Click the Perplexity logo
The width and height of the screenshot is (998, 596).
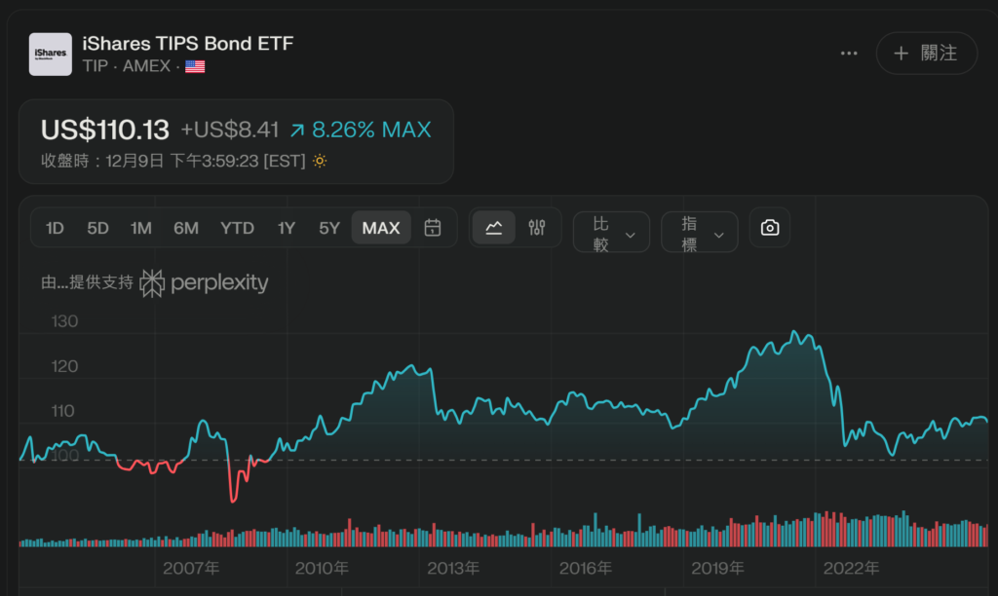click(x=204, y=283)
